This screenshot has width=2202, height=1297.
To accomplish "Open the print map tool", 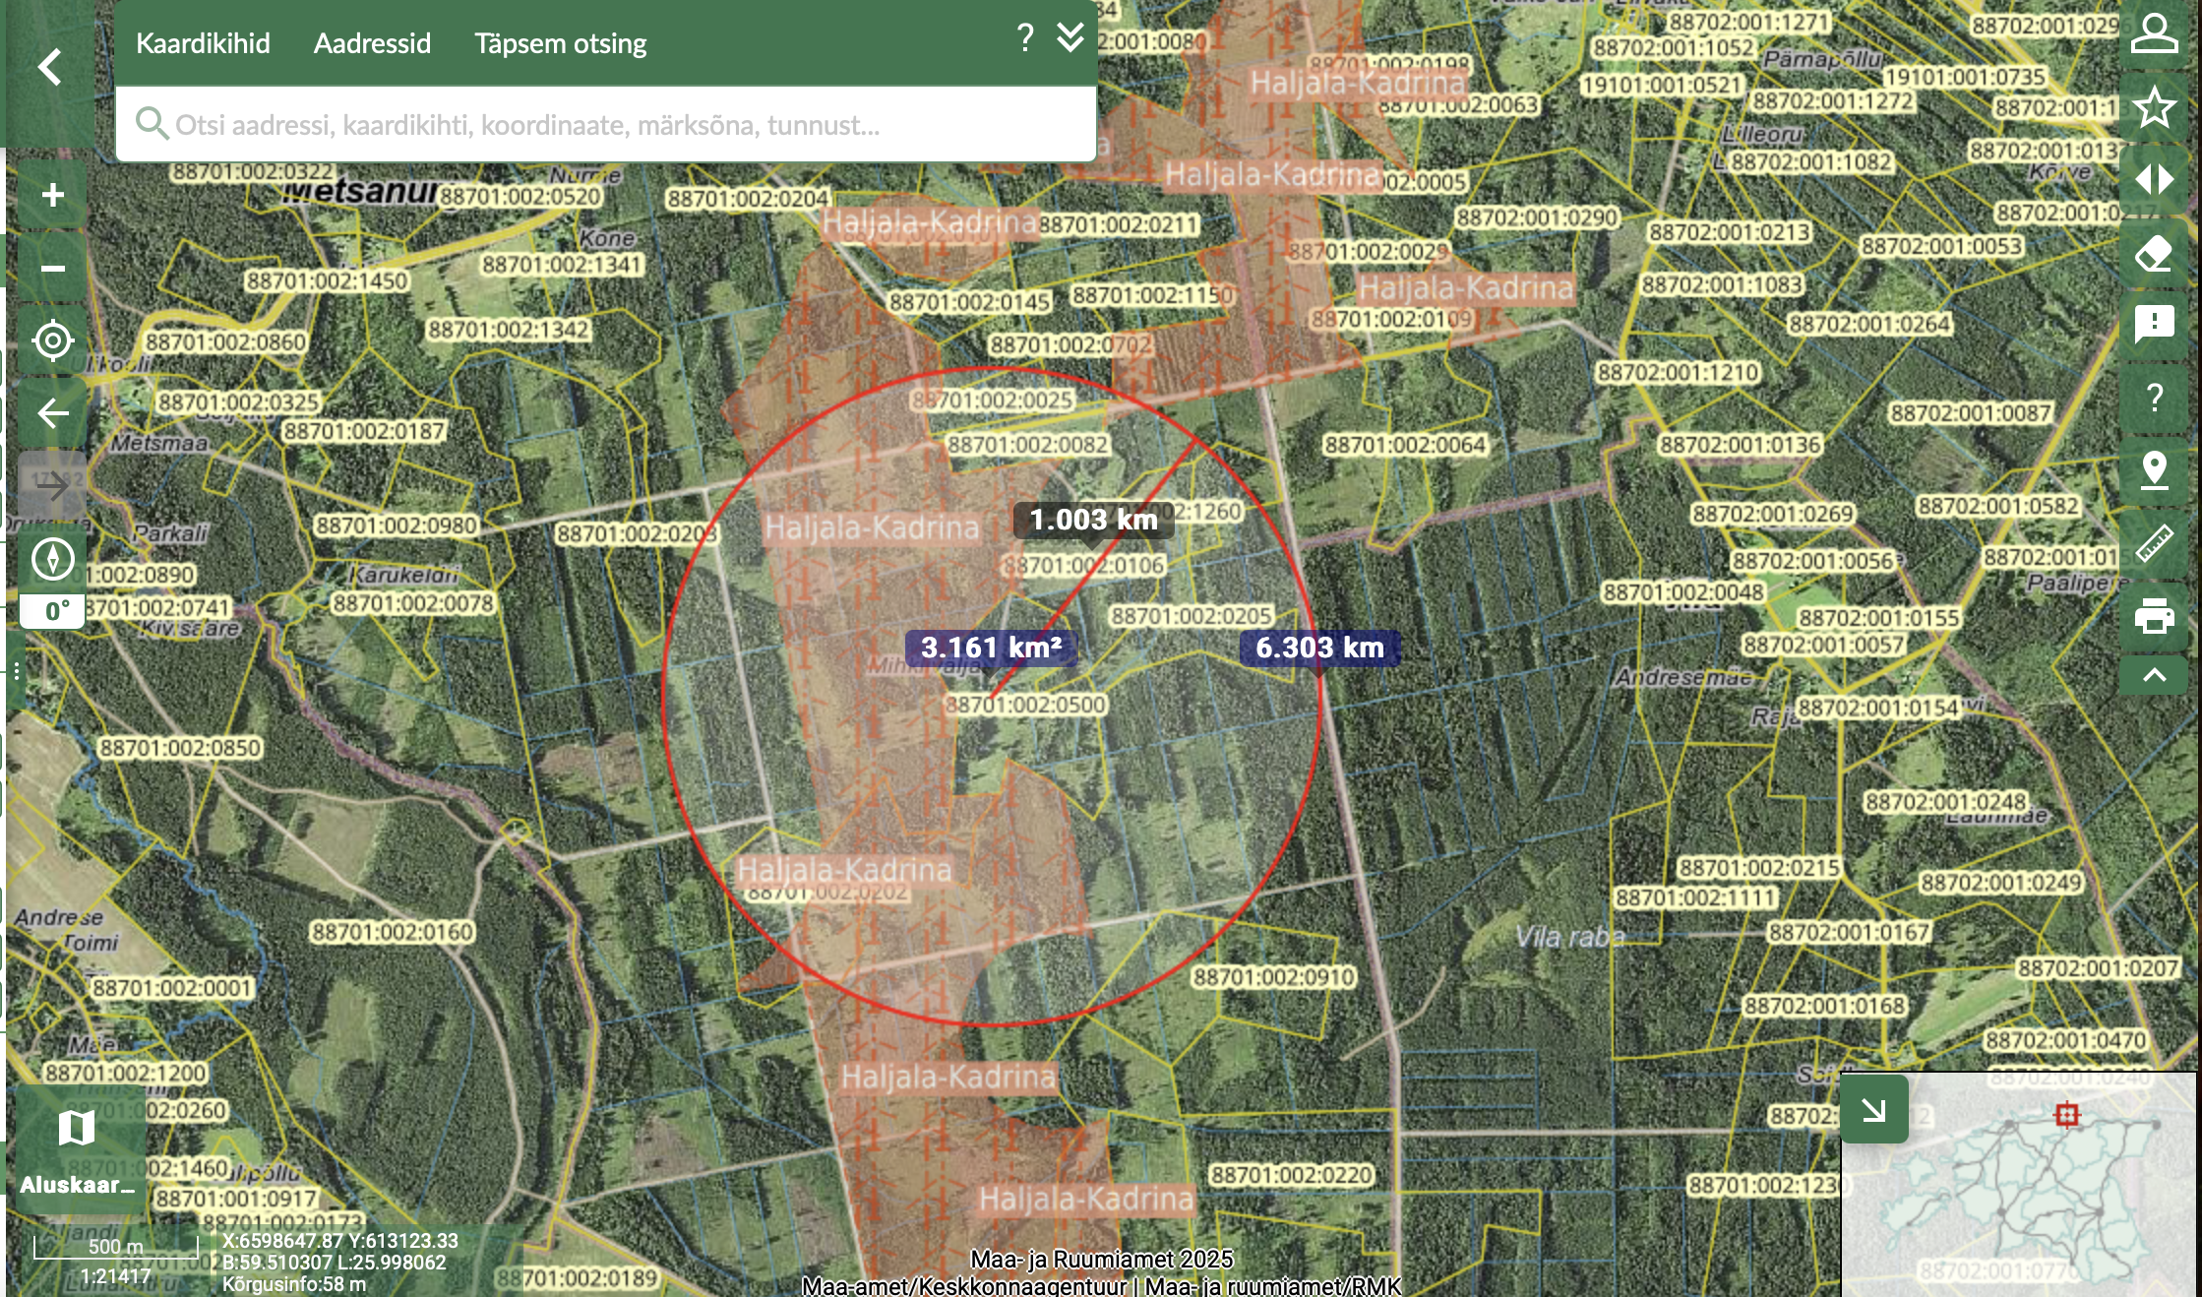I will coord(2154,617).
